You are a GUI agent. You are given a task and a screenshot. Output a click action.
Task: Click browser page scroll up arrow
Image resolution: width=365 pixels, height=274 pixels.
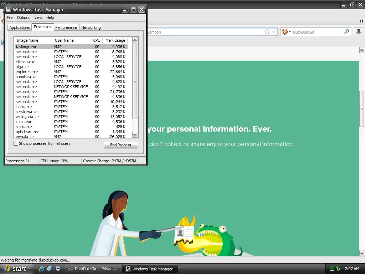coord(362,50)
